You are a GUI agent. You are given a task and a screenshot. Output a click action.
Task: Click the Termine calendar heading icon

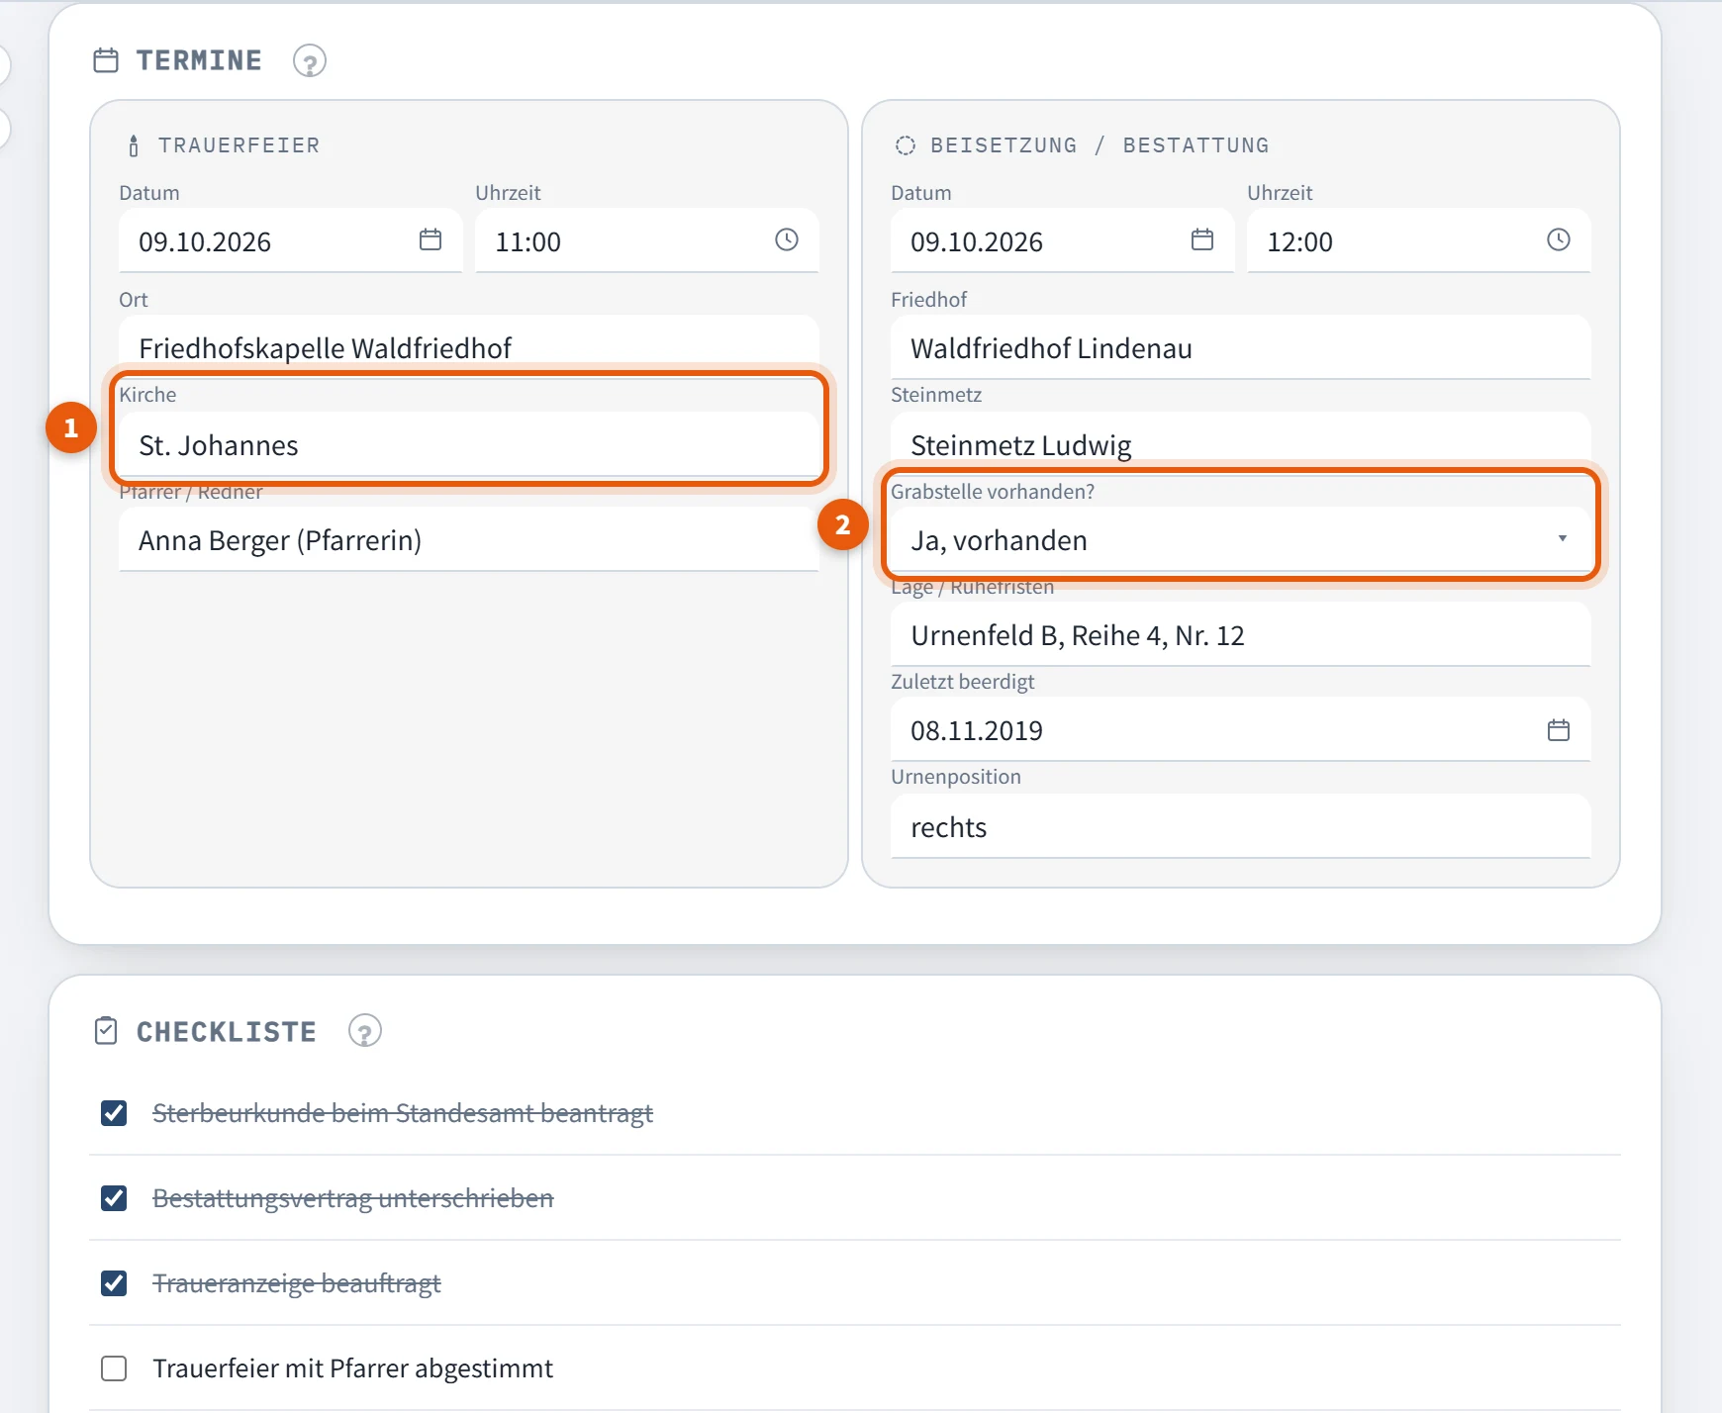coord(106,60)
